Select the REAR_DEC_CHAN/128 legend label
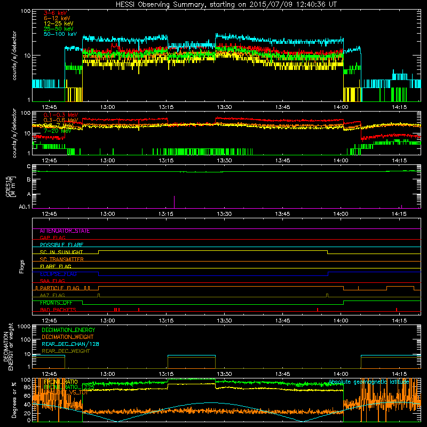The image size is (427, 427). (70, 344)
